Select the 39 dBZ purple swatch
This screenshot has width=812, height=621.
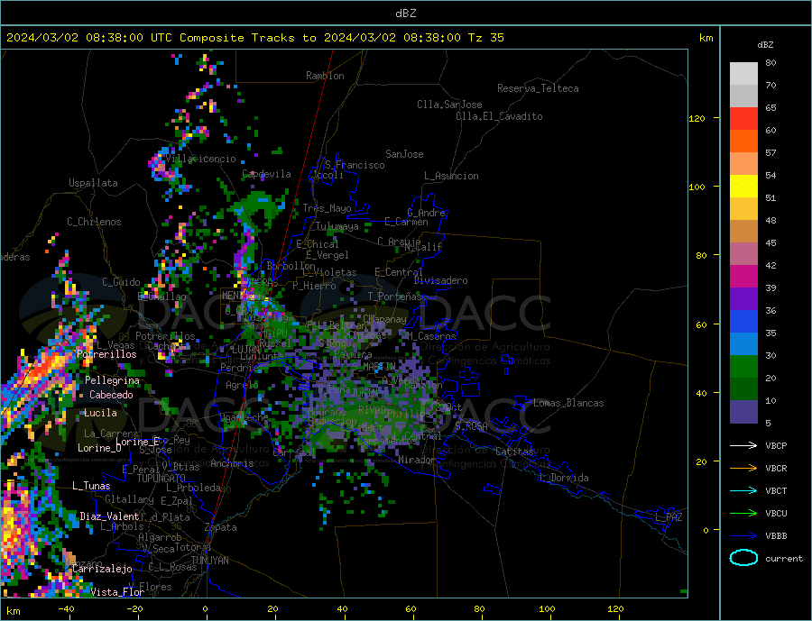(x=743, y=299)
